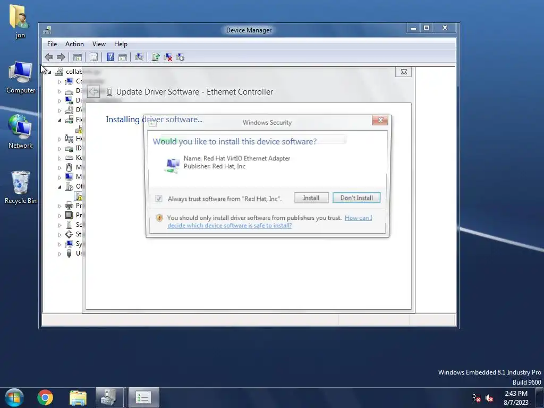The height and width of the screenshot is (408, 544).
Task: Select the printer icon in the device tree
Action: point(69,206)
